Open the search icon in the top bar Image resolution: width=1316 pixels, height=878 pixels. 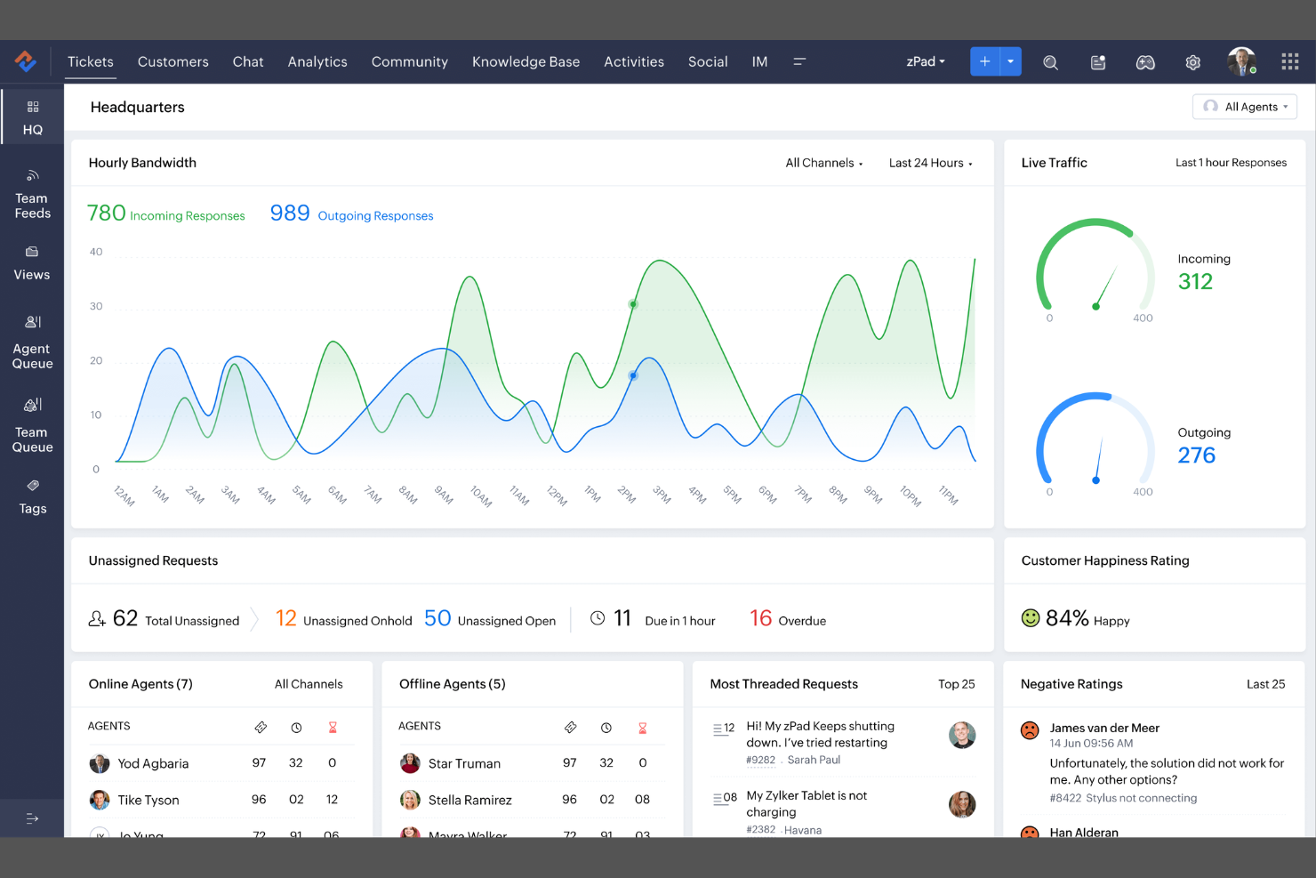tap(1050, 61)
